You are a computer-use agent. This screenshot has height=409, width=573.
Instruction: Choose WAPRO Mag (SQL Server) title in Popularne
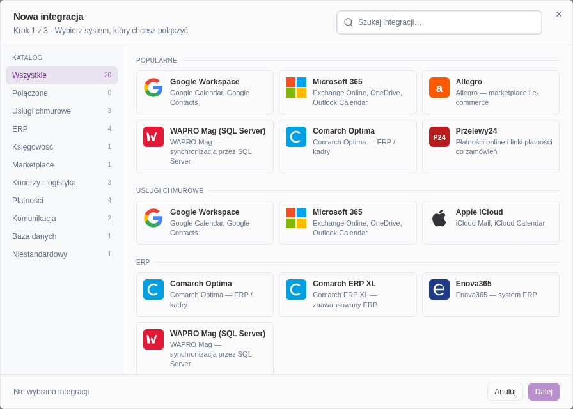coord(218,131)
